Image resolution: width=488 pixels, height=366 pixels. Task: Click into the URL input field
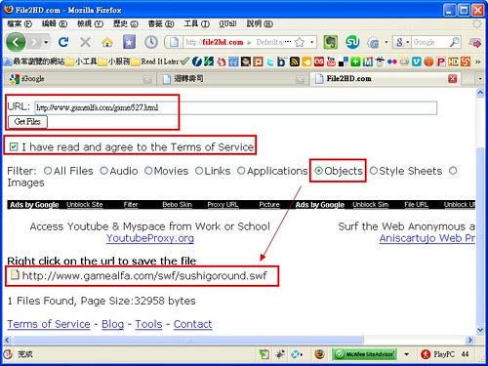tap(235, 107)
